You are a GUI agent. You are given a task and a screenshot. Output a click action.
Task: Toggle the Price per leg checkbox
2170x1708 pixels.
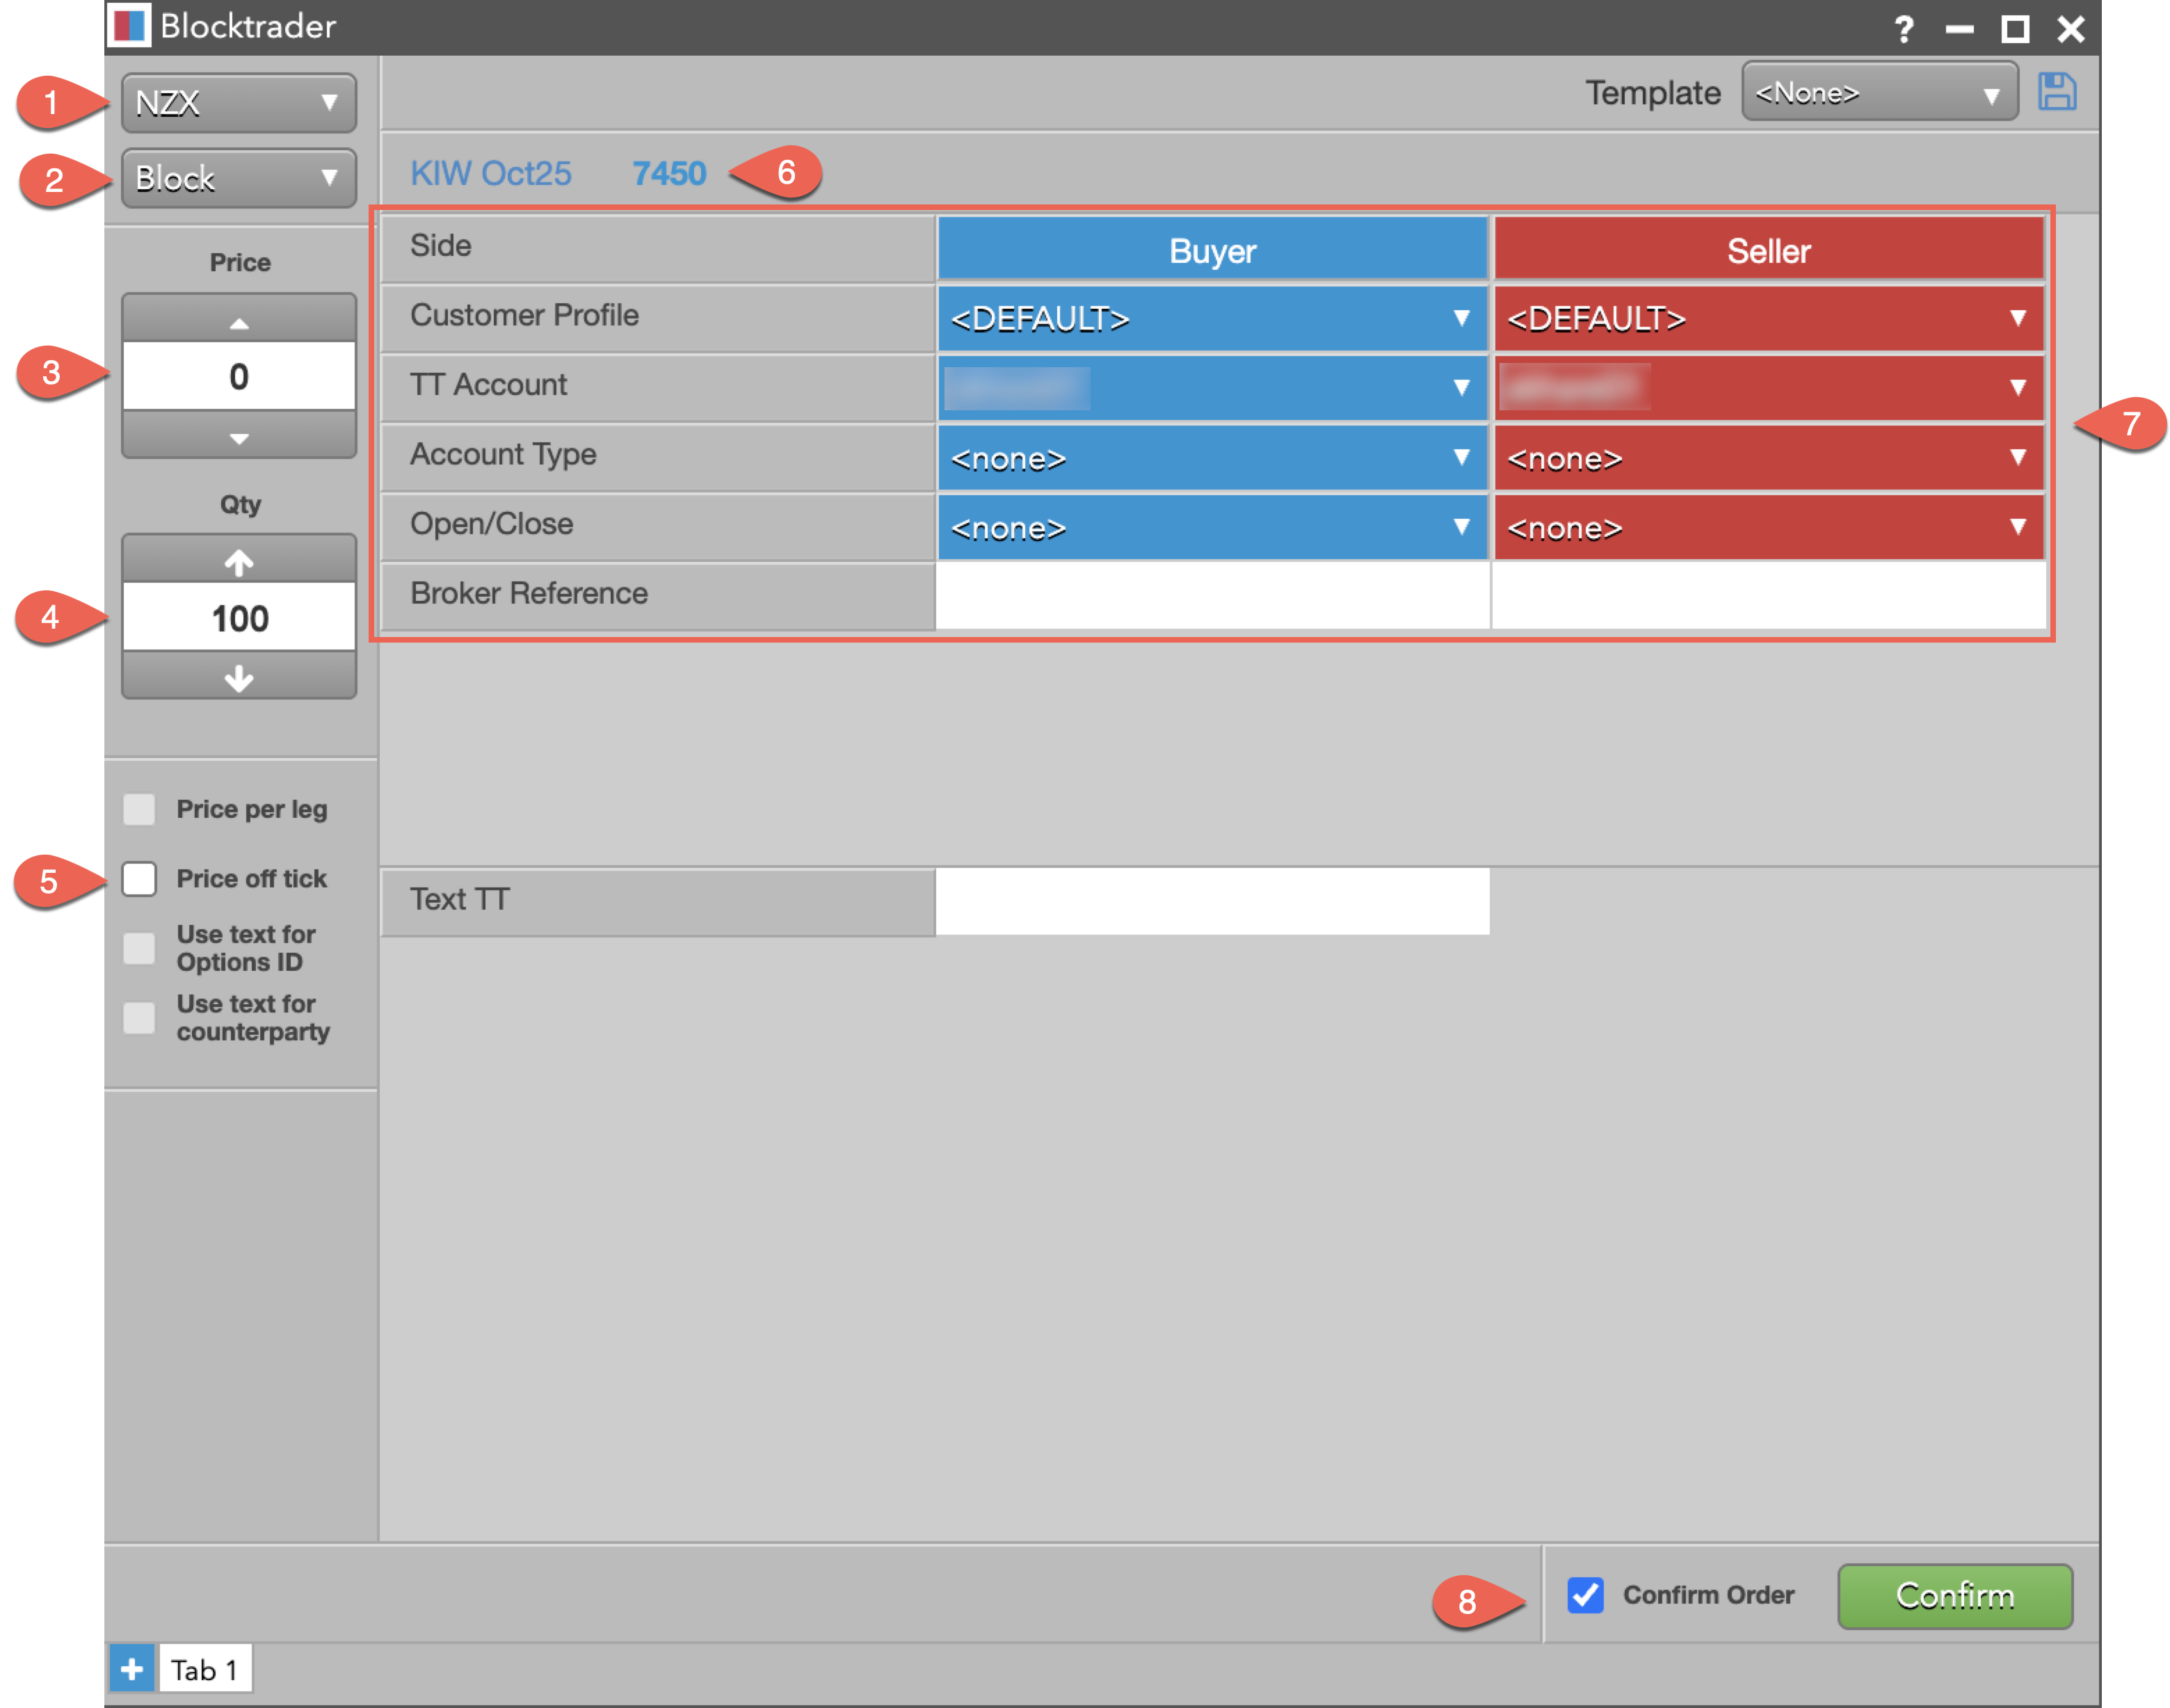[140, 809]
